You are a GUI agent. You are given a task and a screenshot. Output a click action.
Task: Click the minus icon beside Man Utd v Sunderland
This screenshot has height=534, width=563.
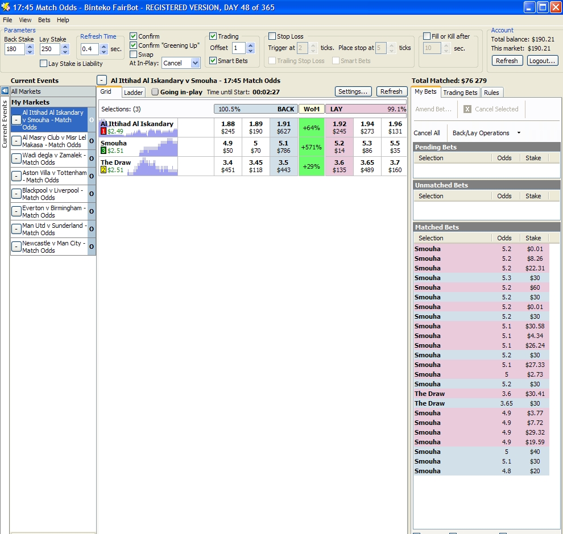pos(16,229)
